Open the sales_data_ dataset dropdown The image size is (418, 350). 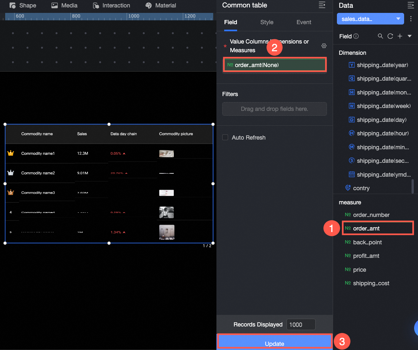pyautogui.click(x=371, y=19)
